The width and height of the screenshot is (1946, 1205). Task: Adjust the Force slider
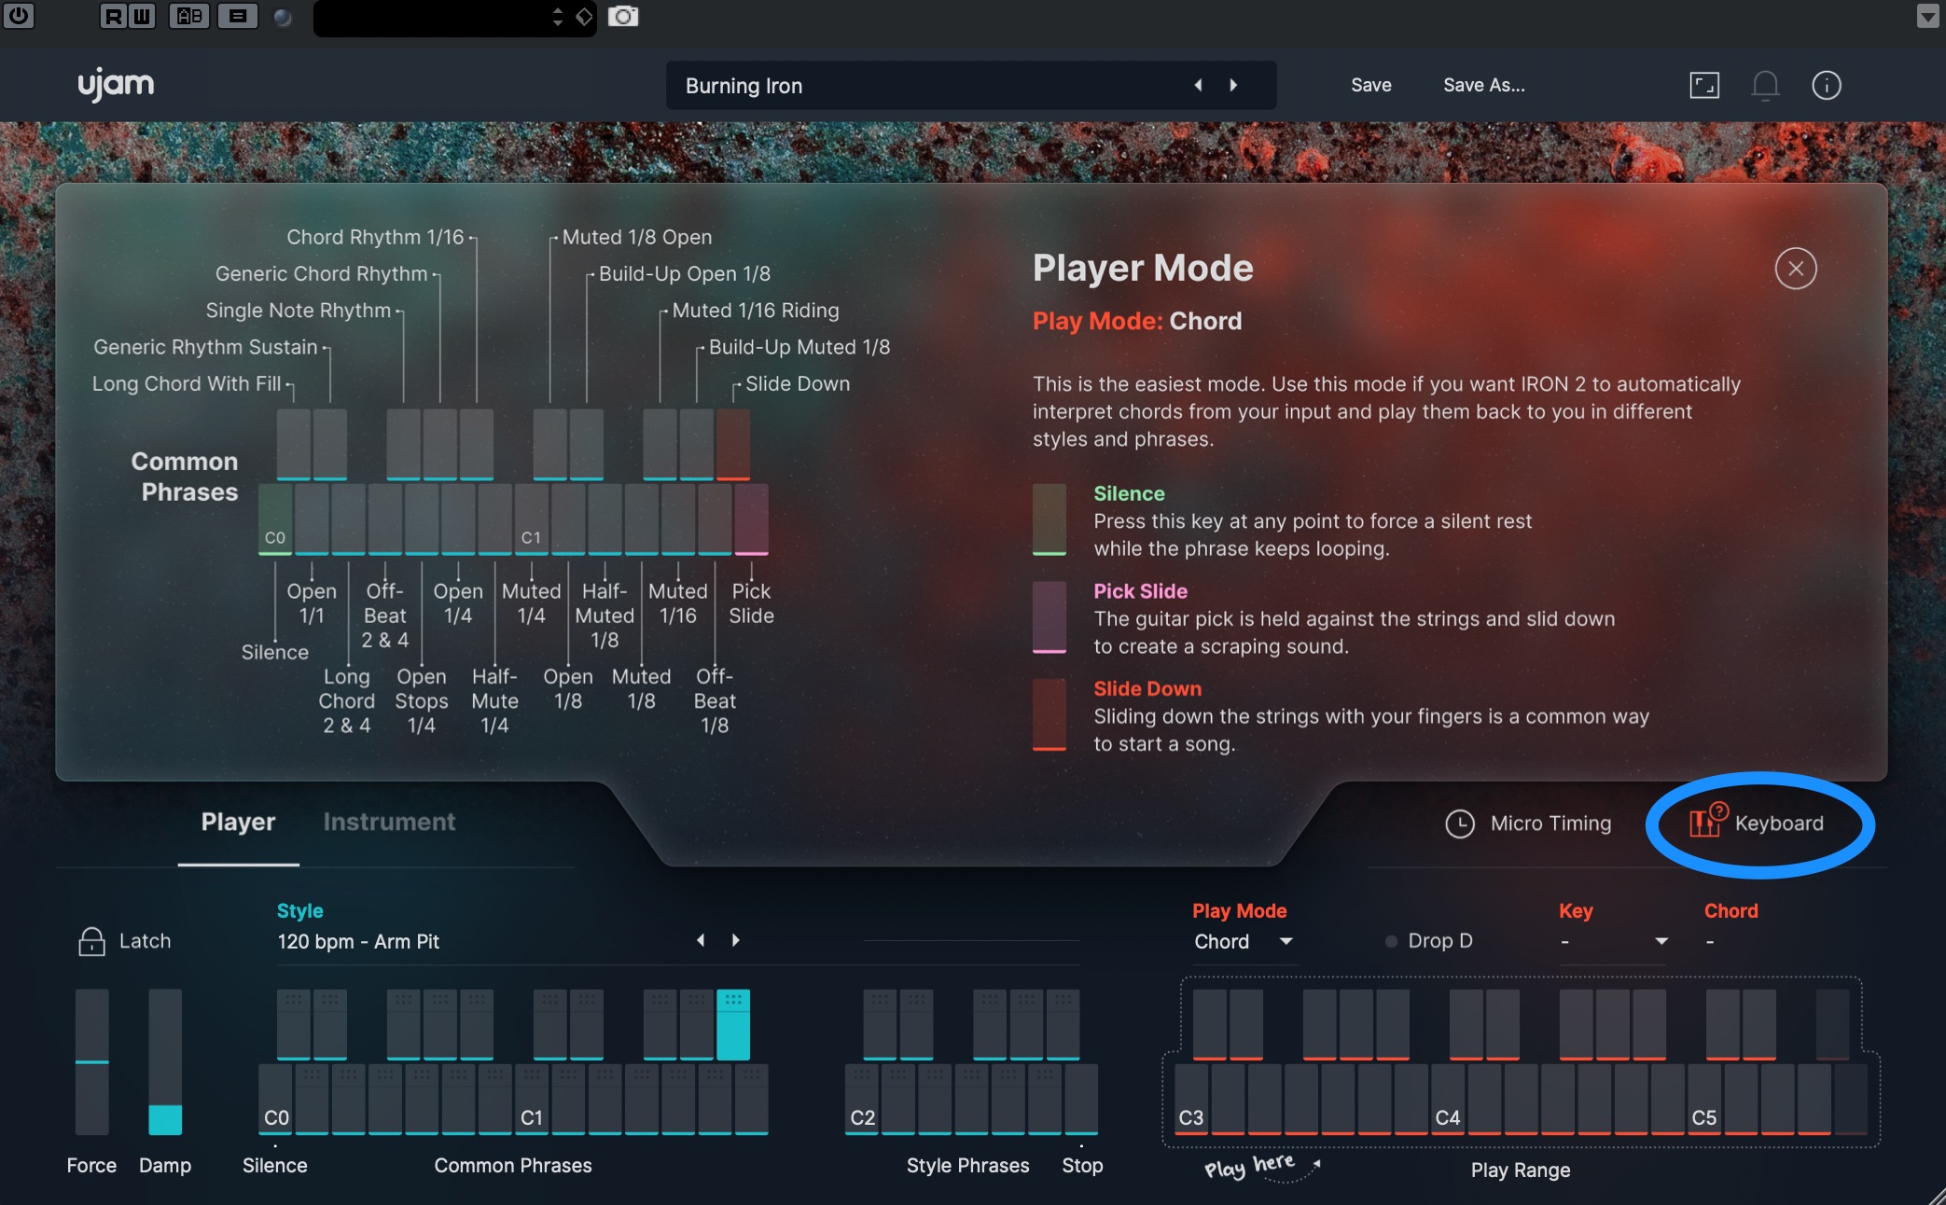pyautogui.click(x=91, y=1061)
